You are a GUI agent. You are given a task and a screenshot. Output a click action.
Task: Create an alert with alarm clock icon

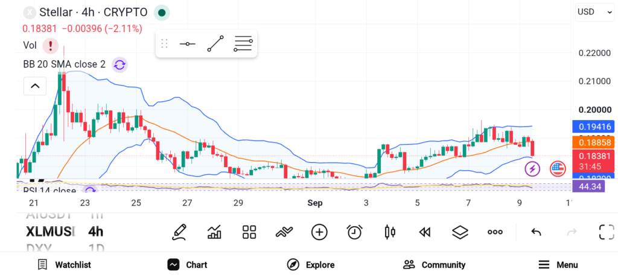pos(354,232)
